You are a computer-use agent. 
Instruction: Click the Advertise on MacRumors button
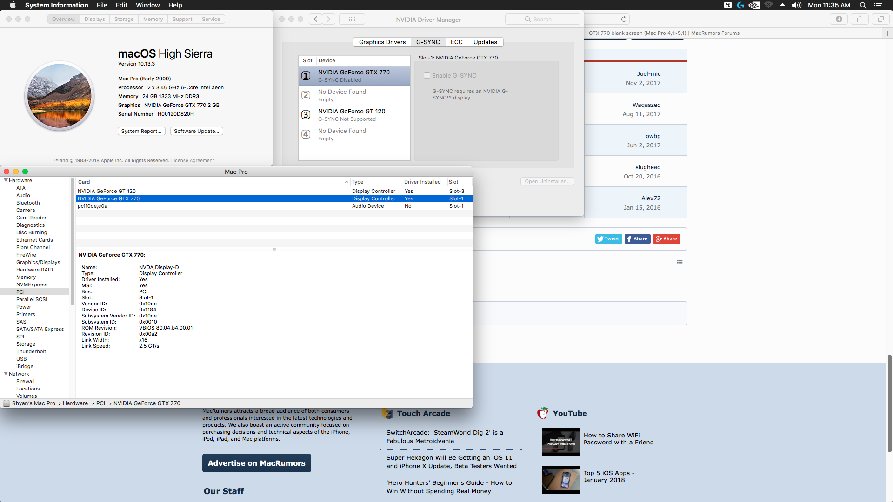click(256, 463)
